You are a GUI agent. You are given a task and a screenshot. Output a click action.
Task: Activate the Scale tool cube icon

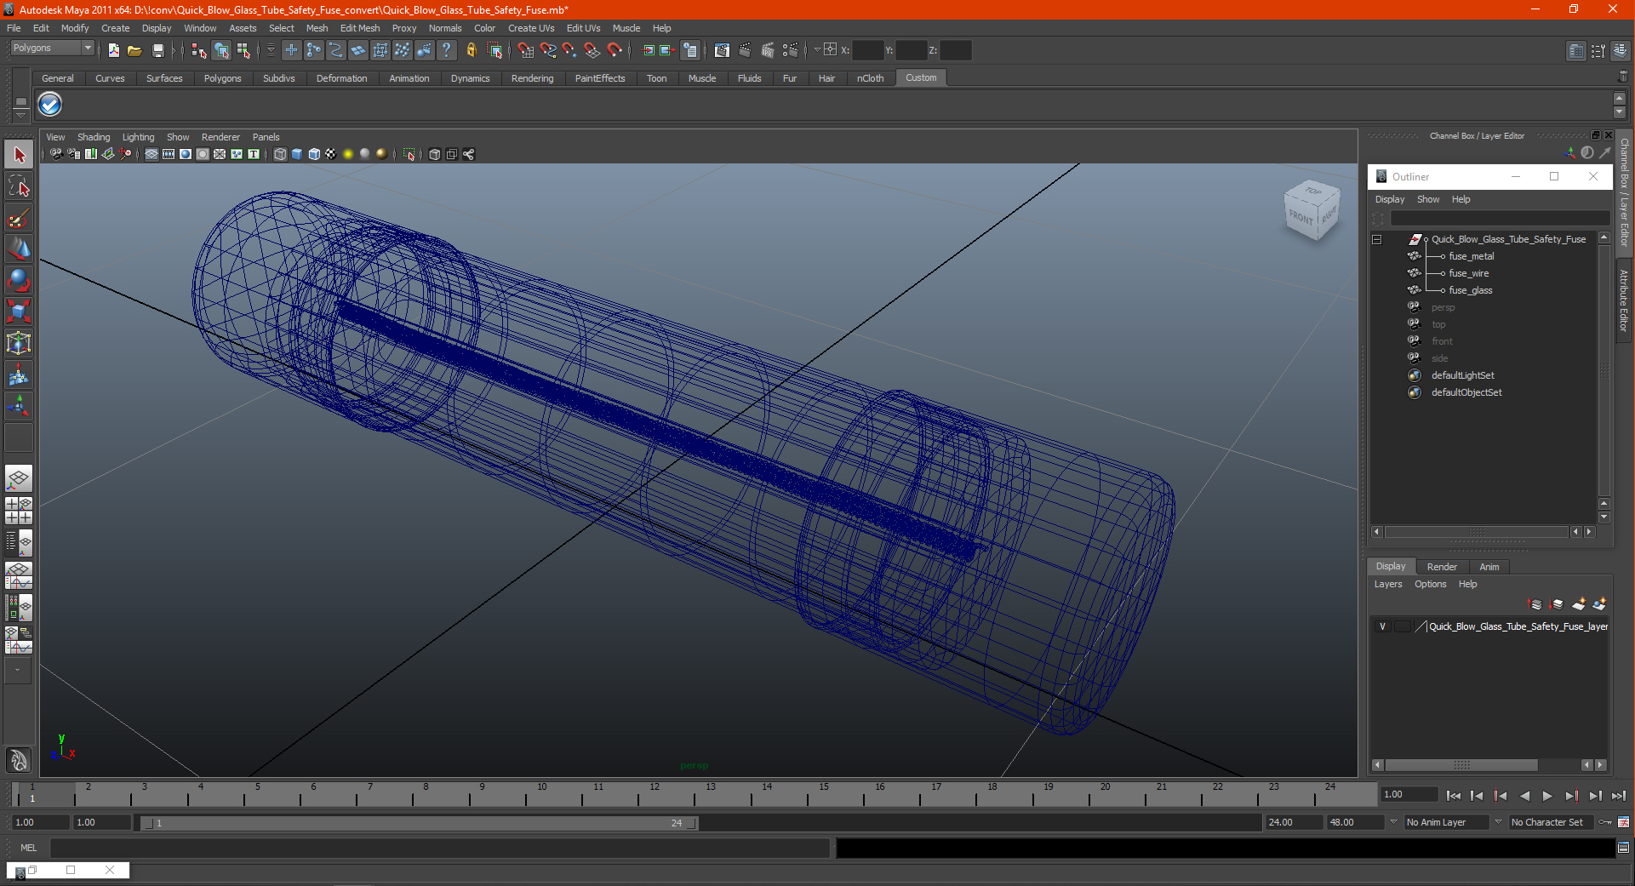(19, 312)
